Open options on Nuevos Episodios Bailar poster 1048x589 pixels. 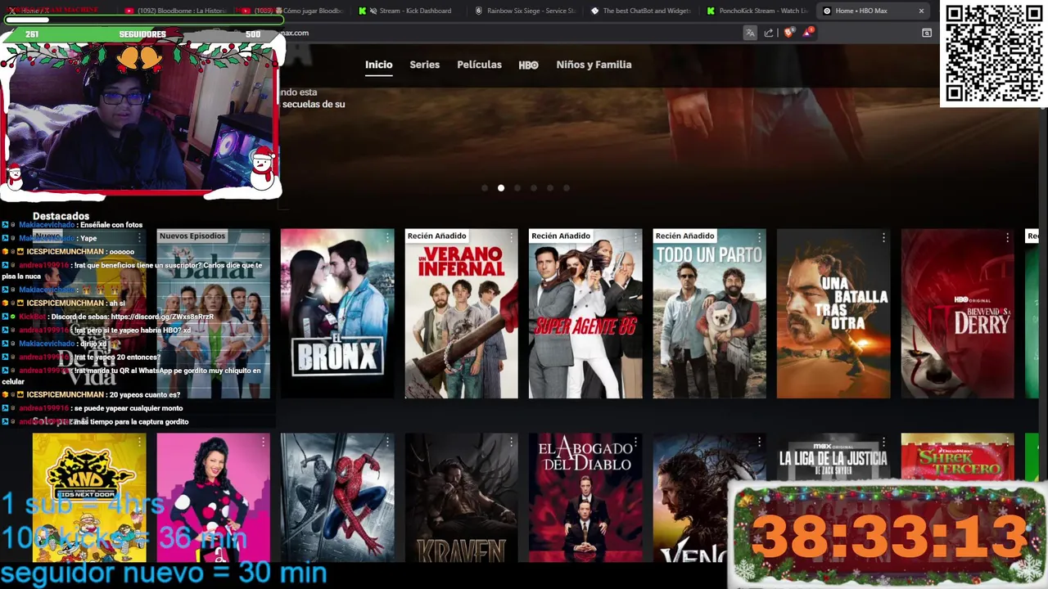pyautogui.click(x=264, y=237)
